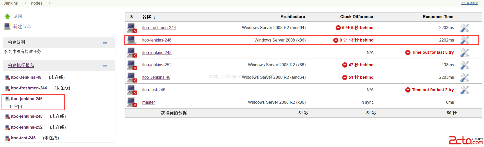Open itoo-jenkins-246 in executor status sidebar
The height and width of the screenshot is (147, 484).
click(x=27, y=99)
